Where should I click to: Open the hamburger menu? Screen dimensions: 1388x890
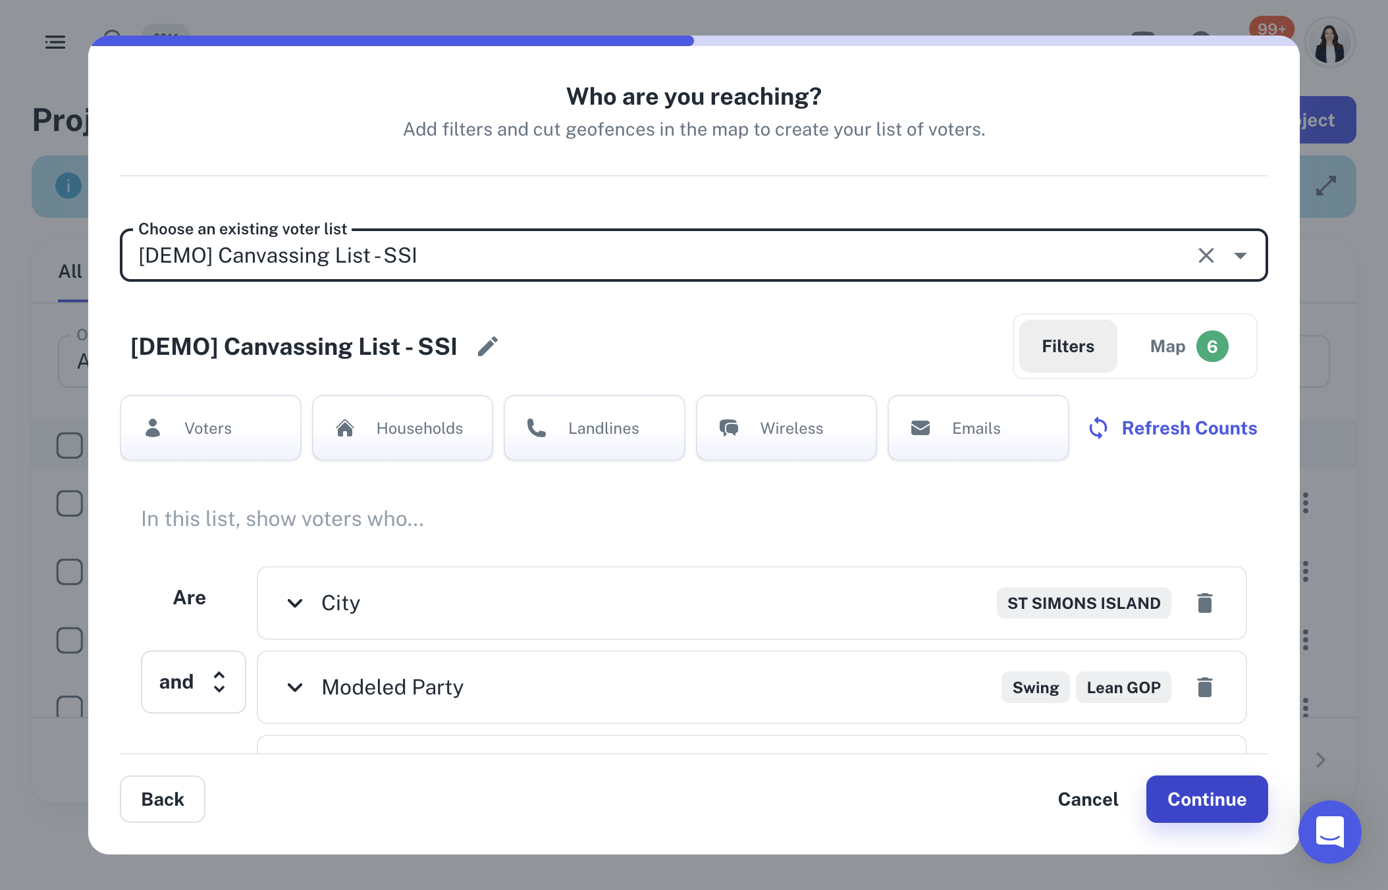point(55,42)
